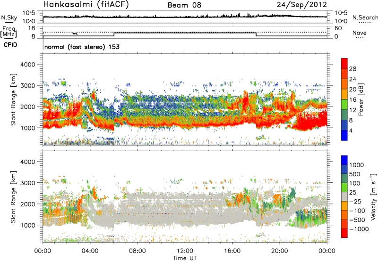
Task: Click the 'Time UT' axis label
Action: [185, 258]
